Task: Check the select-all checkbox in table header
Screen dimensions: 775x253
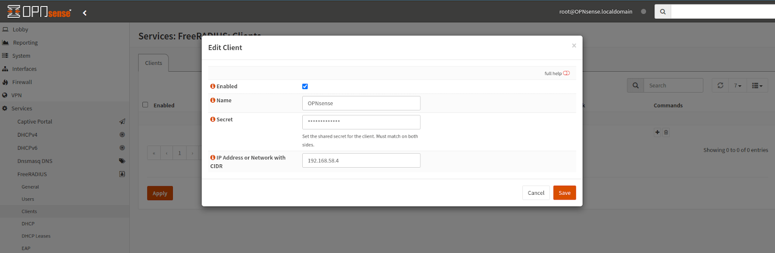Action: (x=145, y=105)
